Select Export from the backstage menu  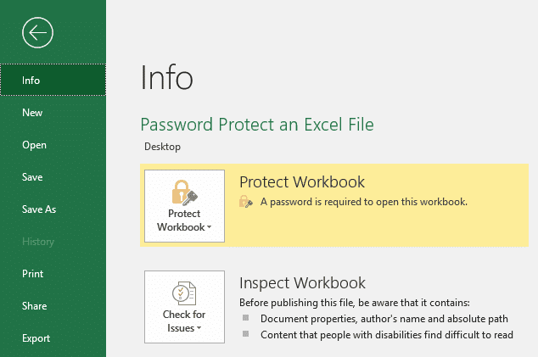coord(36,338)
